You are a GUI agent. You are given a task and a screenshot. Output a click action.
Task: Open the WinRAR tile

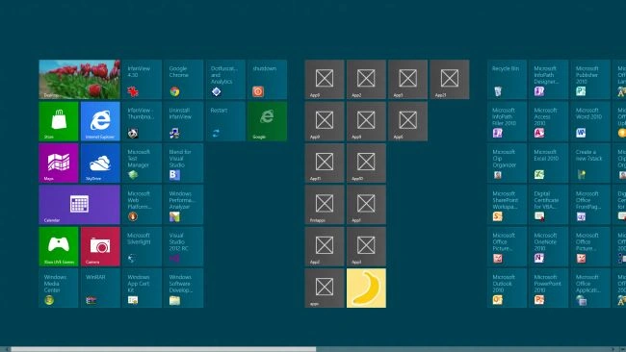100,289
